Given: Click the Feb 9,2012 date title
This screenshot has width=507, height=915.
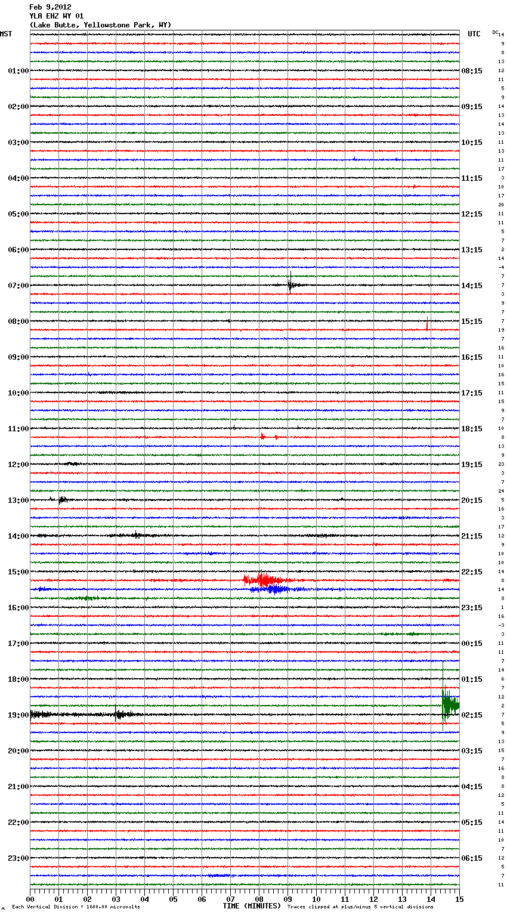Looking at the screenshot, I should coord(50,7).
